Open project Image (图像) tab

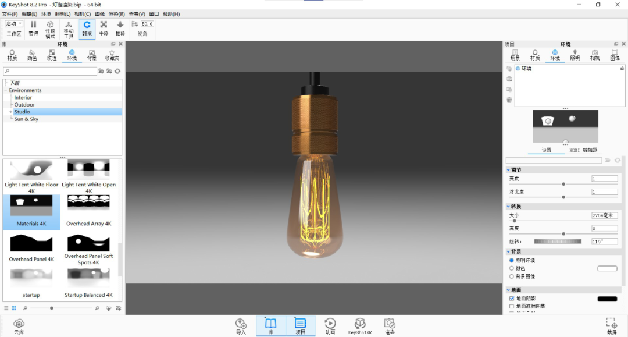tap(615, 55)
